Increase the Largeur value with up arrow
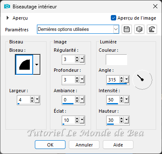The width and height of the screenshot is (162, 154). 32,98
